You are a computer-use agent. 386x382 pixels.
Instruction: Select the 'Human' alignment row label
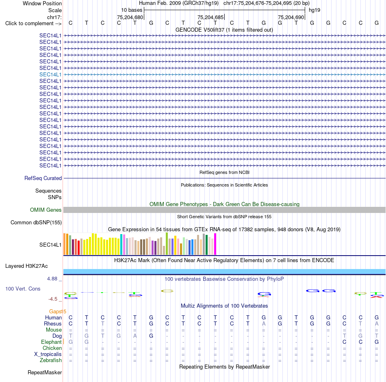[53, 317]
